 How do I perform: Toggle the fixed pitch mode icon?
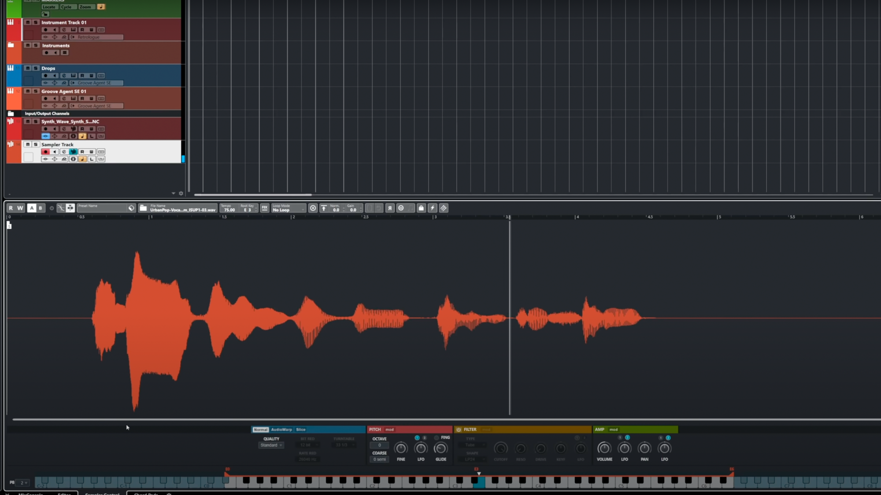(61, 208)
